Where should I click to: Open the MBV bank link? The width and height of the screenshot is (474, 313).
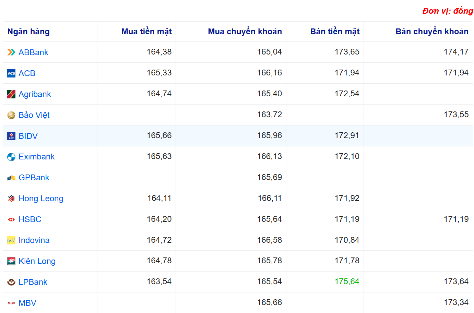(27, 303)
